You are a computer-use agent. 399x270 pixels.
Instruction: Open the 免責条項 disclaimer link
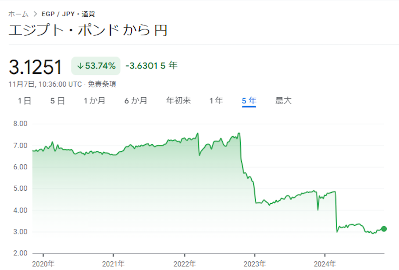(x=102, y=84)
